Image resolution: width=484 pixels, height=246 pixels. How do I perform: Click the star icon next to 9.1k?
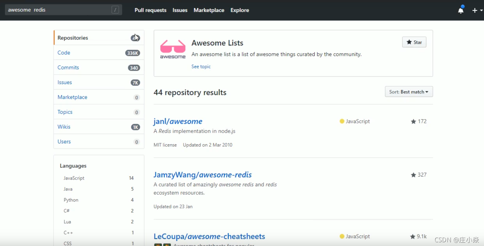coord(412,237)
